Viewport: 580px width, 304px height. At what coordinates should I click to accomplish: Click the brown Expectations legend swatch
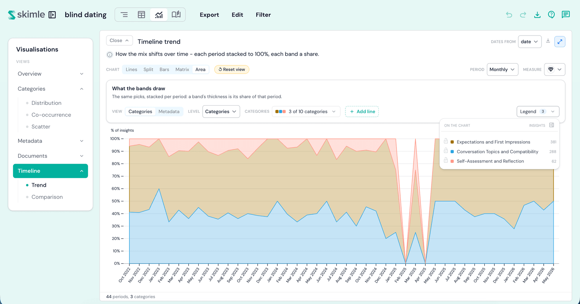452,142
